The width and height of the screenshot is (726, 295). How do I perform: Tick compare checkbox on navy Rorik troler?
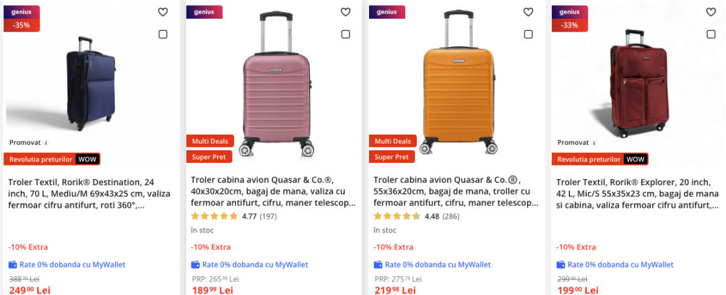(x=163, y=34)
